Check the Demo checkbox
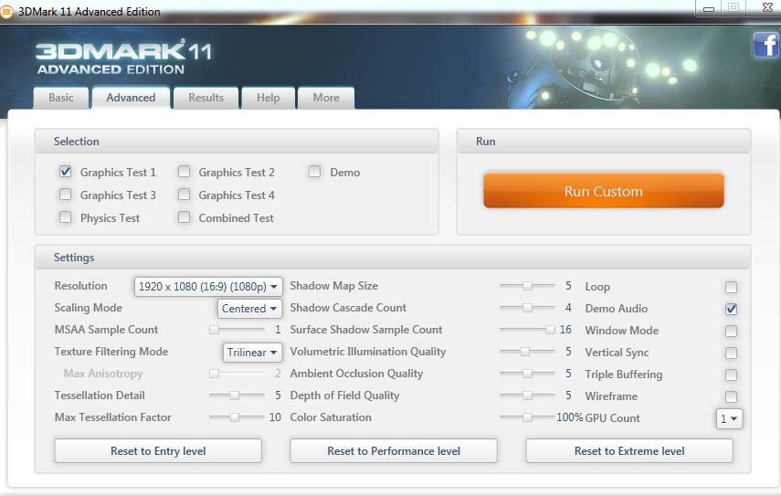 (x=315, y=172)
